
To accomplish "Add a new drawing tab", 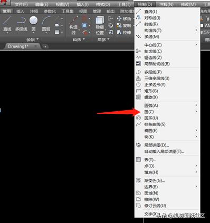I will click(x=45, y=46).
